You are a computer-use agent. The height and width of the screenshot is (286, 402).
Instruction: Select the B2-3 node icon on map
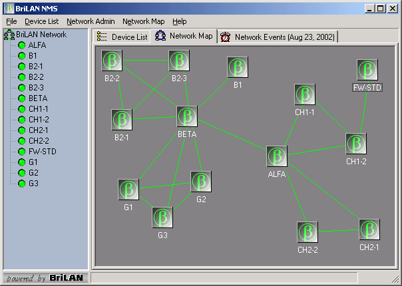click(x=179, y=61)
